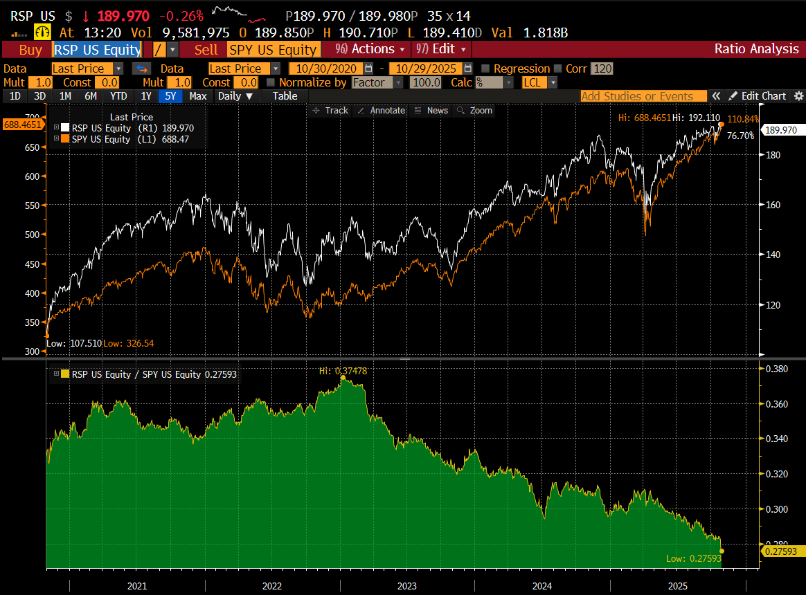Collapse SPY US Equity legend entry
Image resolution: width=806 pixels, height=595 pixels.
(57, 139)
